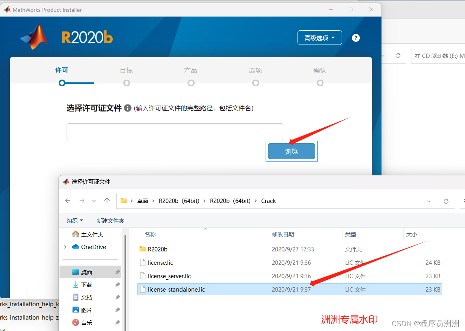
Task: Open the 组织 menu
Action: pos(75,221)
